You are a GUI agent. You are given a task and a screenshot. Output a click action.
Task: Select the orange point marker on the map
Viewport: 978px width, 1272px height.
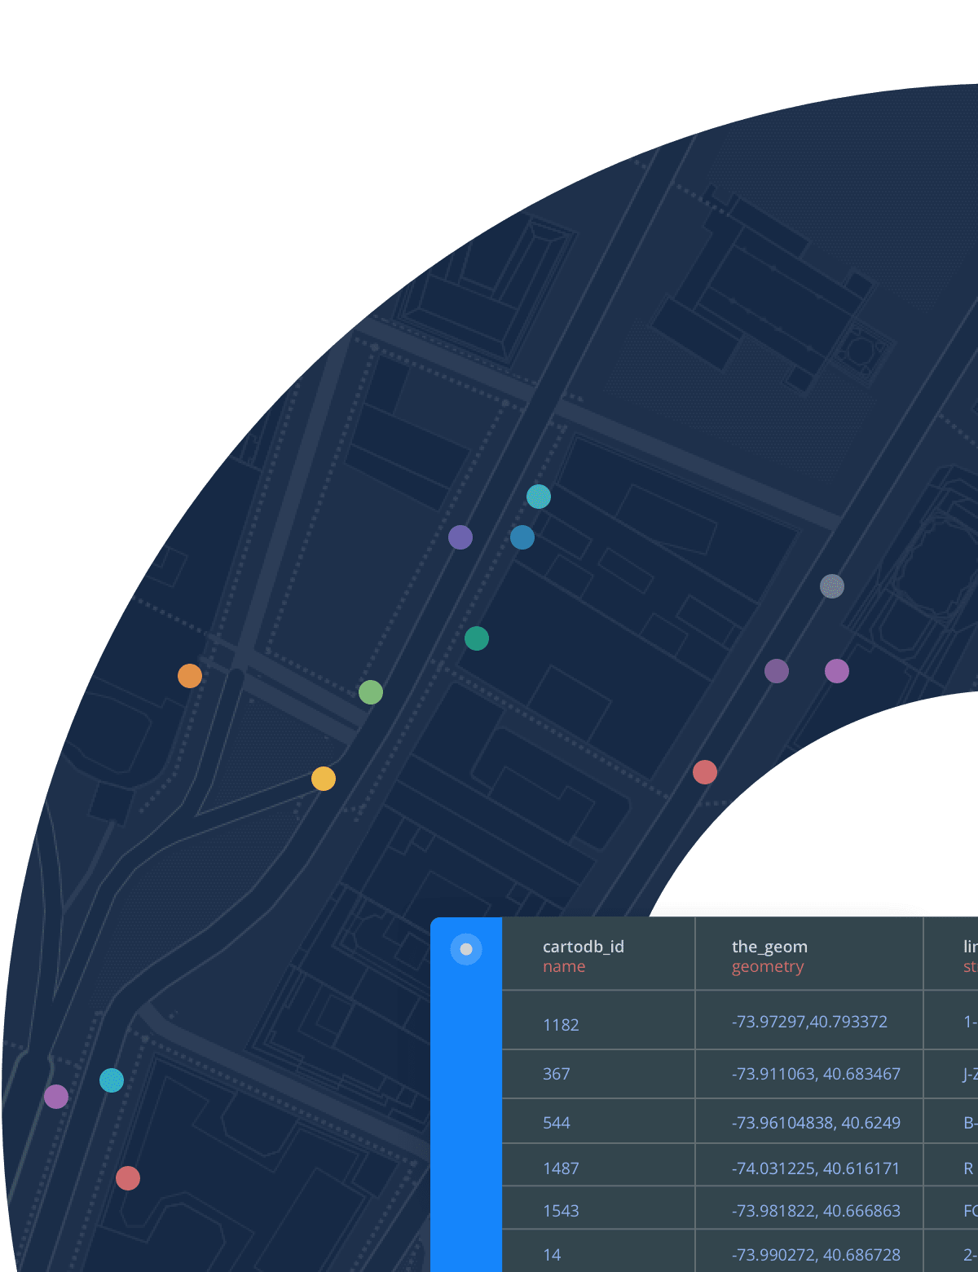pyautogui.click(x=190, y=676)
